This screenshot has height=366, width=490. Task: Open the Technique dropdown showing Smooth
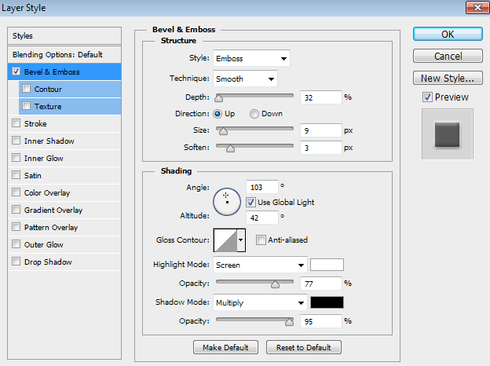pos(245,79)
